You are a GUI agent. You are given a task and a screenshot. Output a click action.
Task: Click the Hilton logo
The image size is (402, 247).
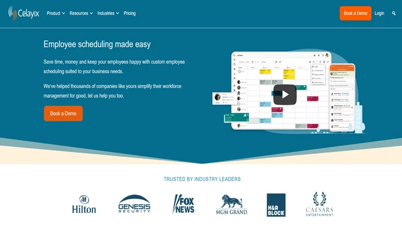(x=84, y=204)
